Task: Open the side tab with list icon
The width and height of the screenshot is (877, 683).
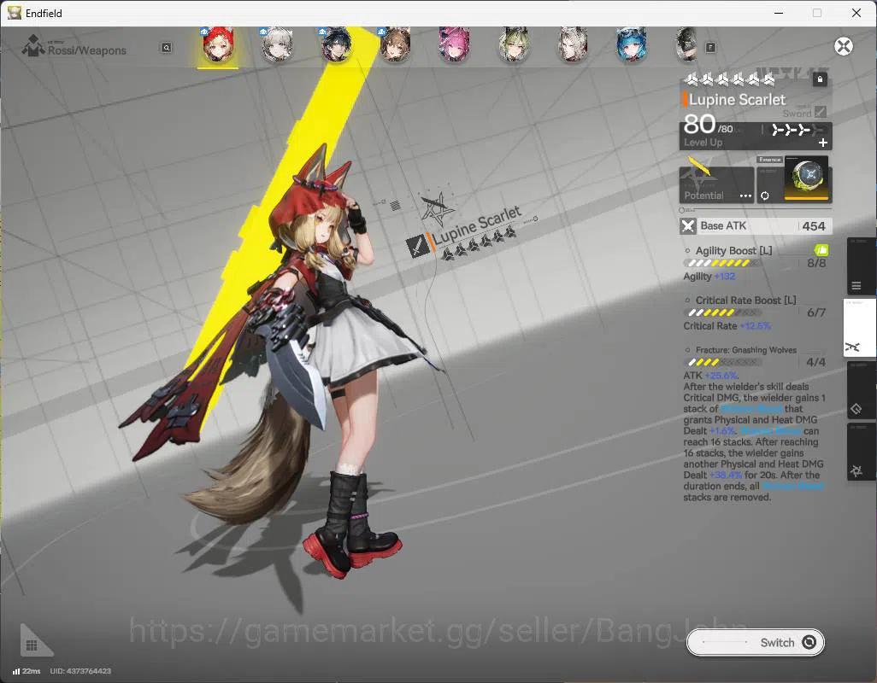Action: pyautogui.click(x=860, y=267)
